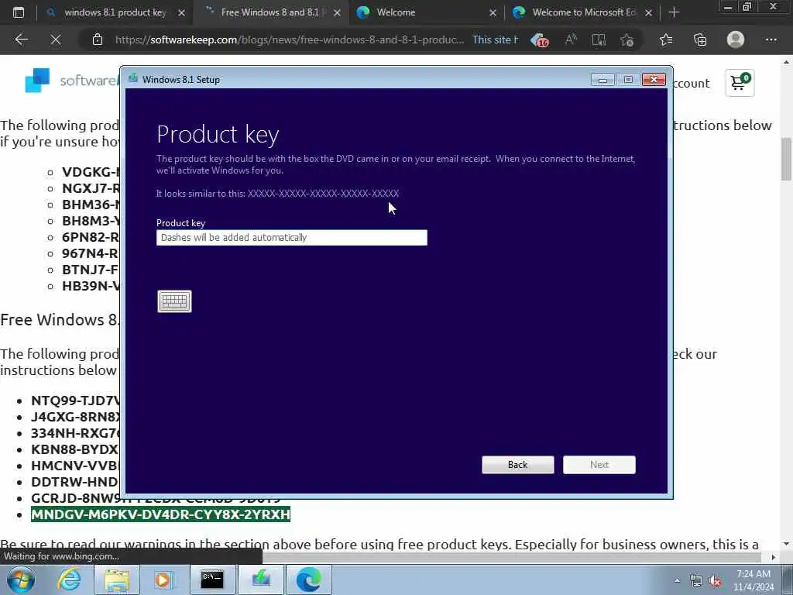Open Immersive Reader icon in address bar

tap(599, 40)
